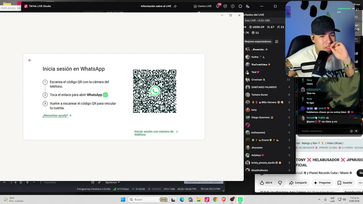This screenshot has height=204, width=363.
Task: Send the comment with the up-arrow button
Action: [356, 131]
